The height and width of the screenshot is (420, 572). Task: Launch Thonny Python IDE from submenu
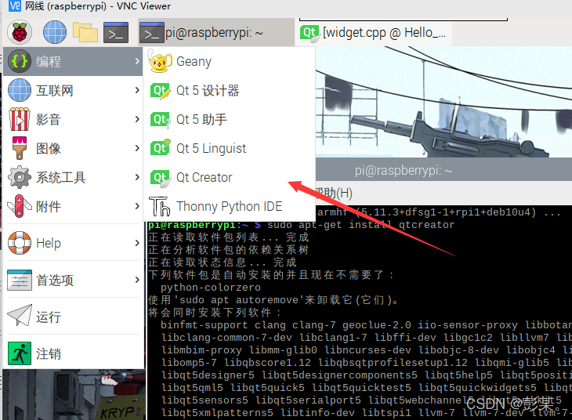229,206
